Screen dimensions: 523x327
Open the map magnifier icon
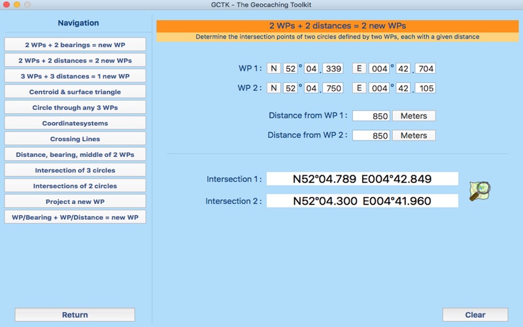point(480,191)
